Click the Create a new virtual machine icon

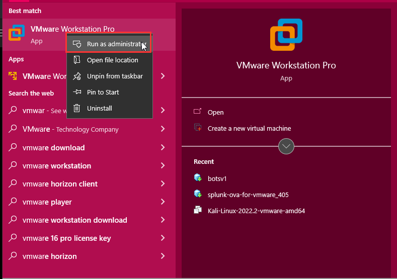[198, 128]
